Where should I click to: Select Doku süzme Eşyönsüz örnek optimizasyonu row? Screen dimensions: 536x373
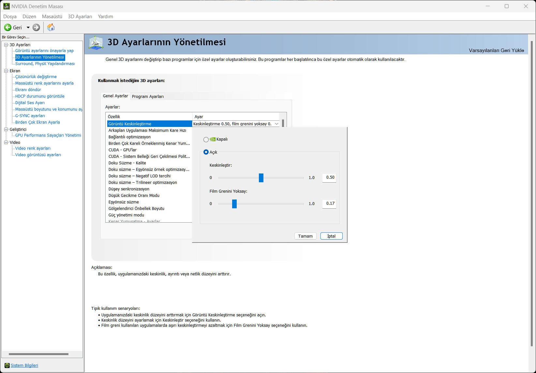(150, 170)
